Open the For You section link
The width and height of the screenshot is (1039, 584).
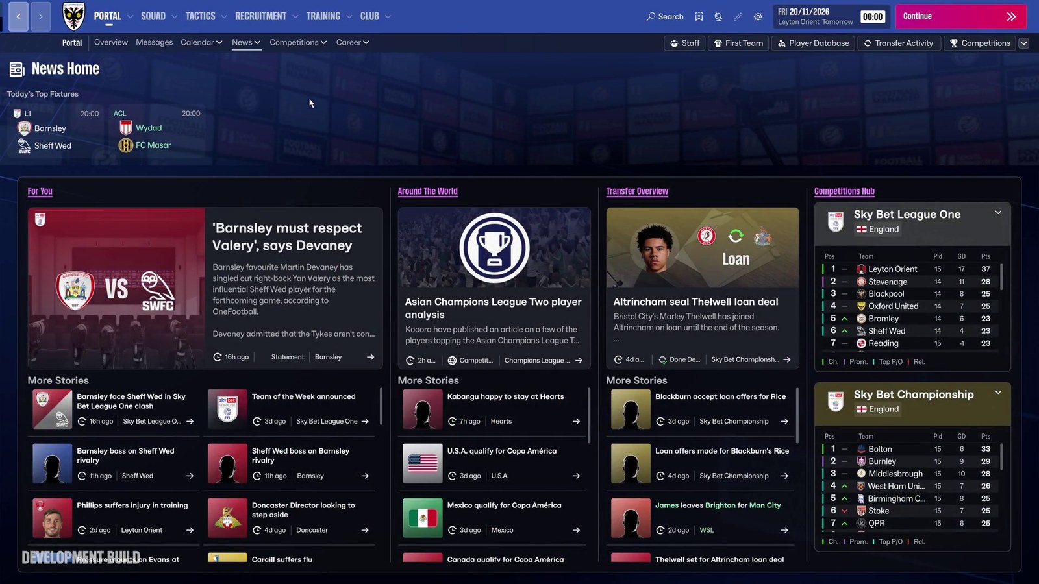[40, 191]
